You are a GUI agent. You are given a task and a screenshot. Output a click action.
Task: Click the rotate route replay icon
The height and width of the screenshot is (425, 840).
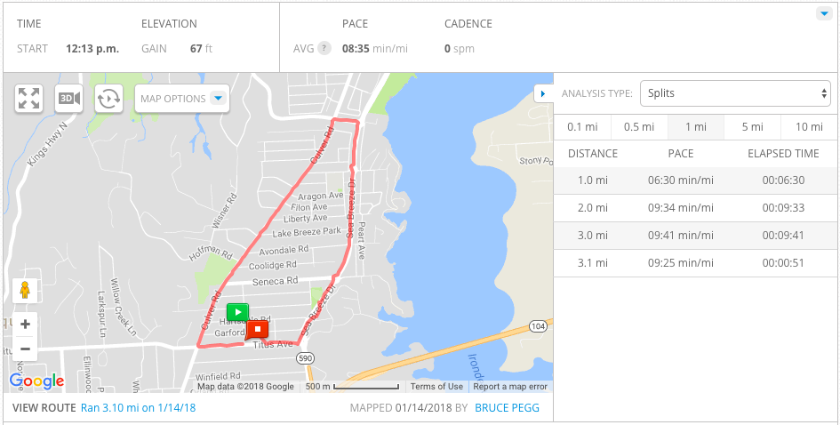point(108,98)
